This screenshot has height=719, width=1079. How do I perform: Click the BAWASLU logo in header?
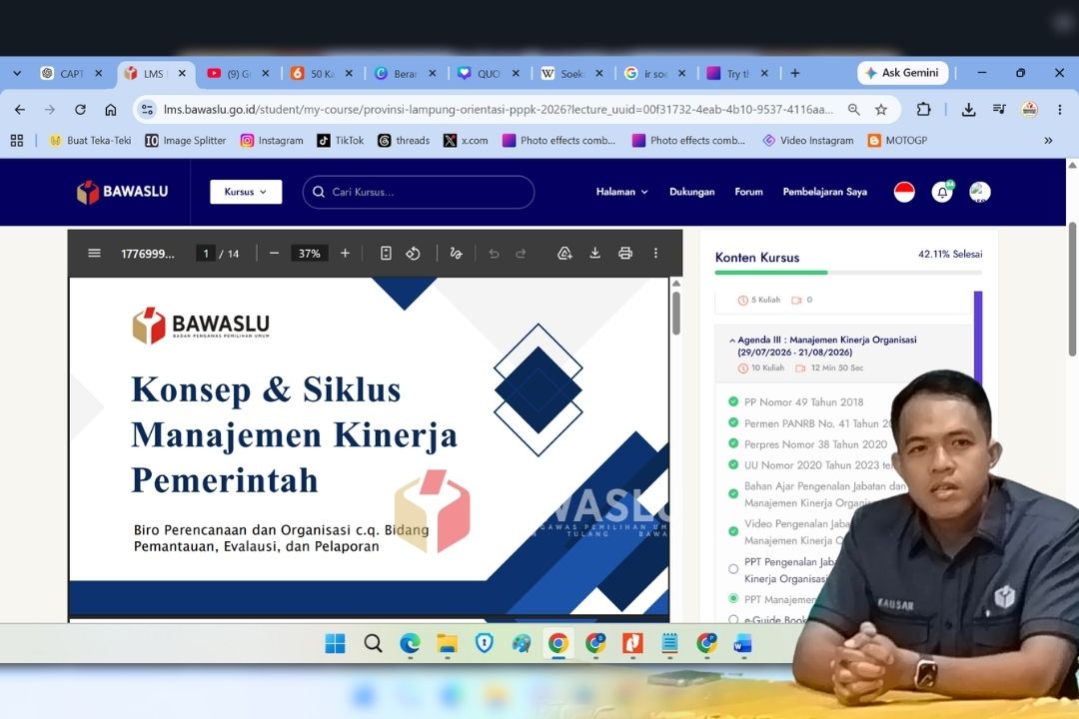(123, 192)
